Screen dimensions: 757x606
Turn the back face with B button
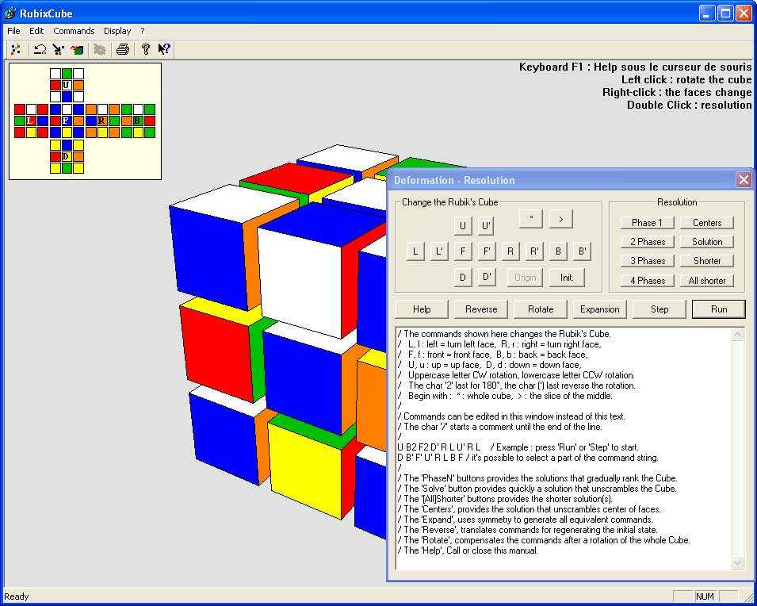point(558,251)
